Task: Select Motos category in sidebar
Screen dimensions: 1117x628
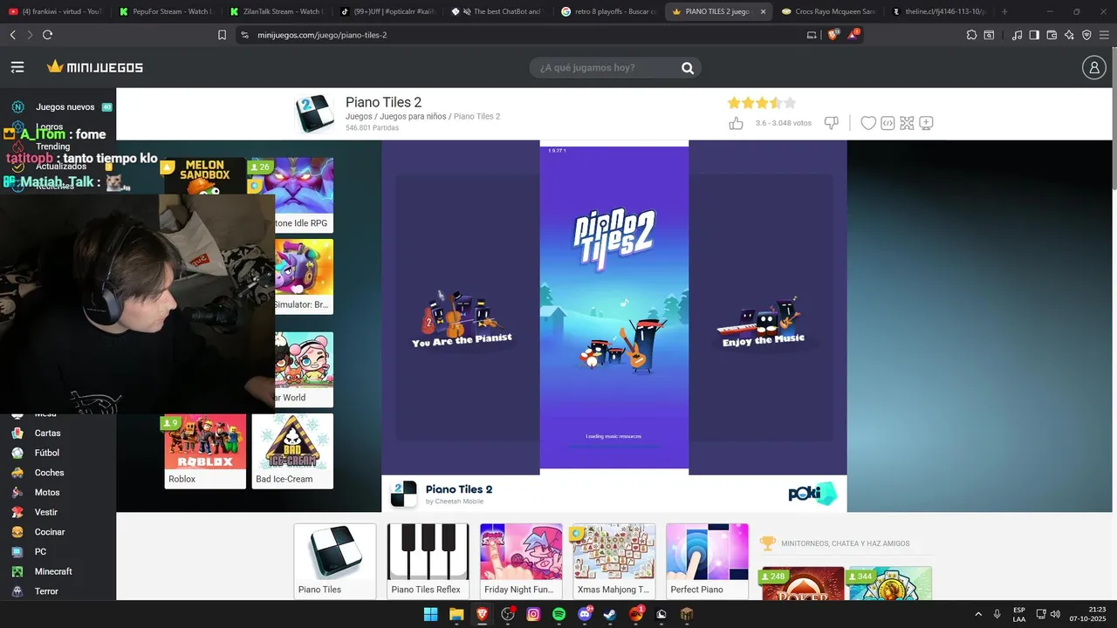Action: pos(47,493)
